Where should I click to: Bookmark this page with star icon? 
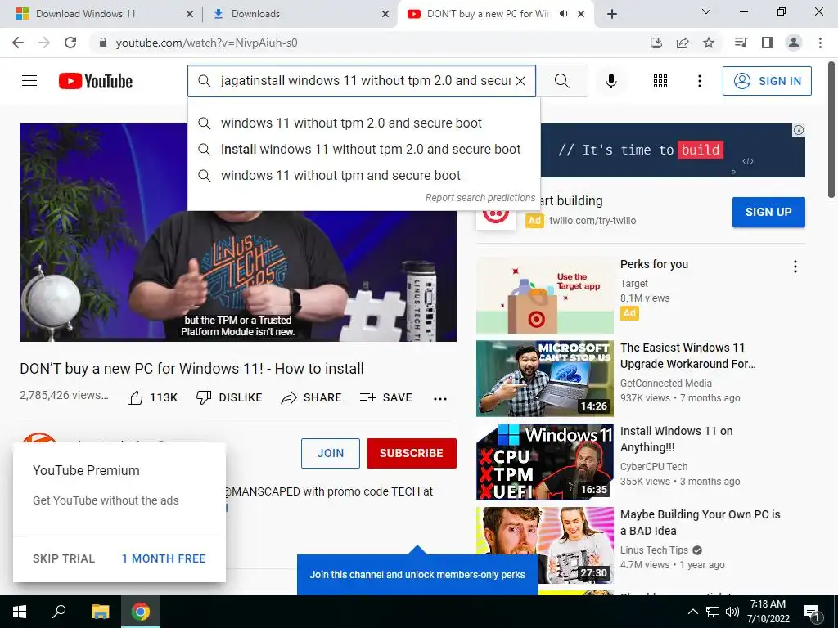coord(709,43)
